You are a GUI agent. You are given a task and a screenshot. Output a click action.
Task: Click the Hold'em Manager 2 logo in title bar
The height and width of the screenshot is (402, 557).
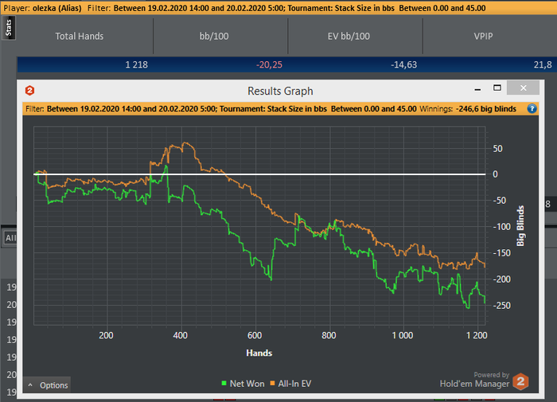pyautogui.click(x=30, y=91)
